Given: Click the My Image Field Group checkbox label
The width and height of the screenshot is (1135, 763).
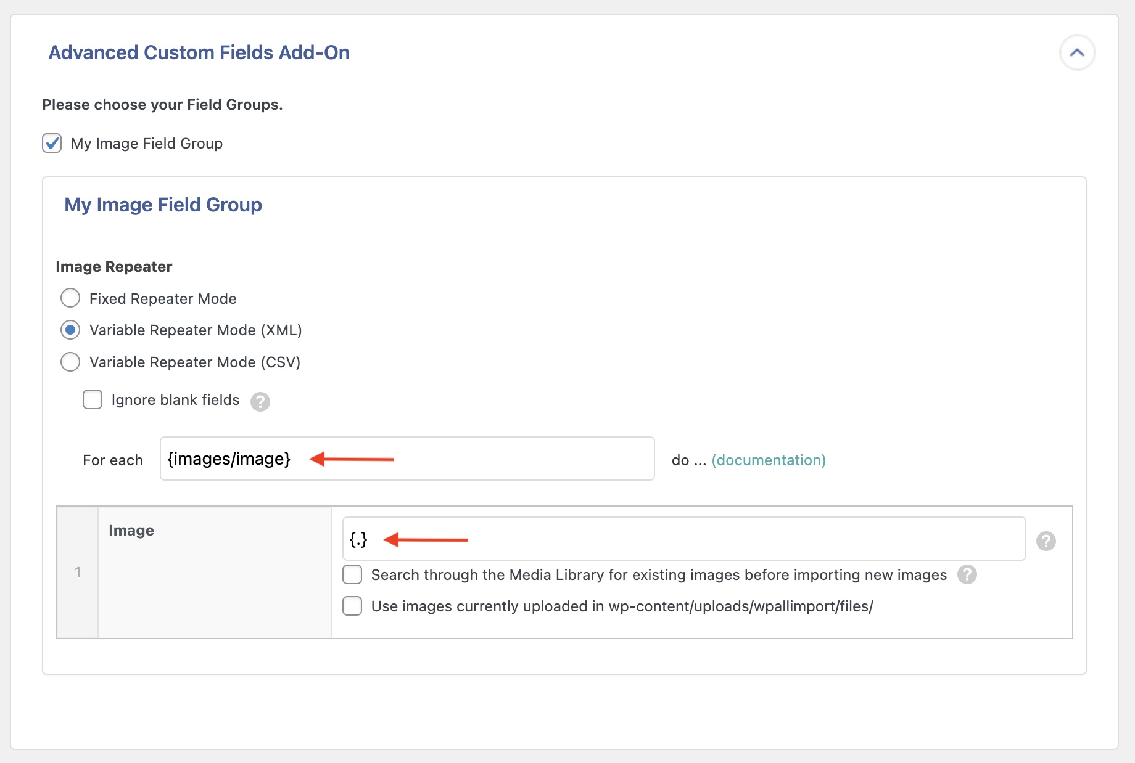Looking at the screenshot, I should (x=147, y=144).
